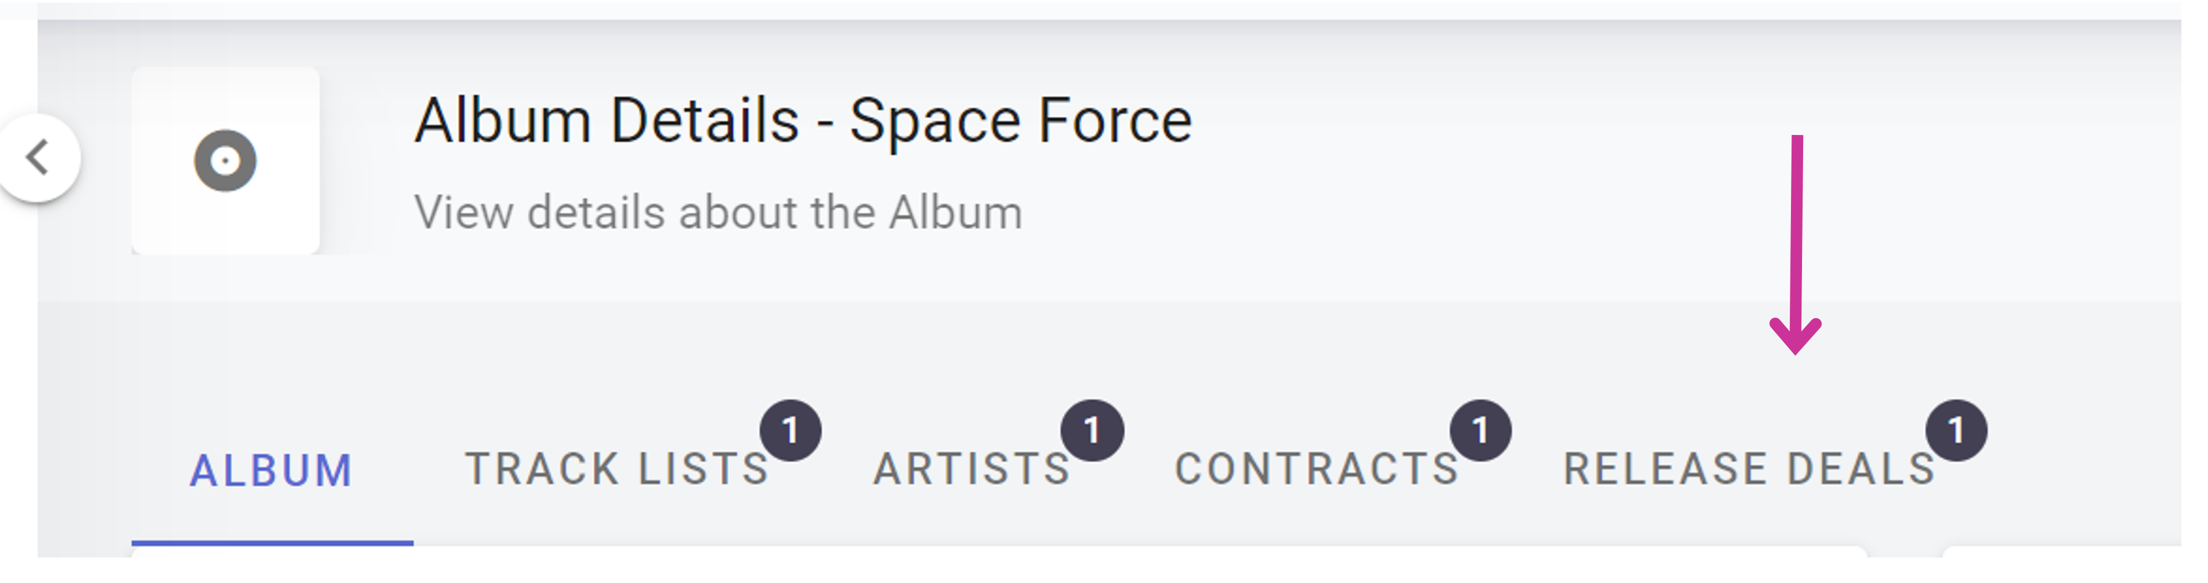Switch to the Track Lists tab
This screenshot has height=583, width=2208.
point(617,470)
